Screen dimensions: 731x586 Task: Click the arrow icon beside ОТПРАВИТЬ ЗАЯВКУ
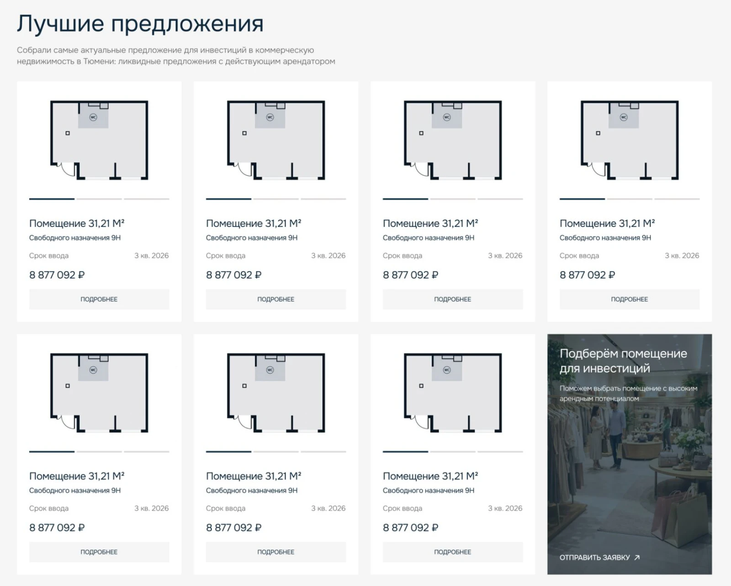point(637,557)
